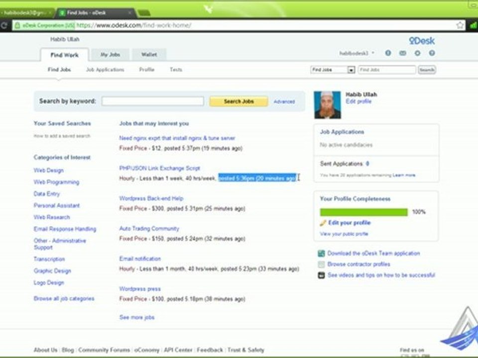Image resolution: width=478 pixels, height=358 pixels.
Task: Switch to the Find Jobs - oDesk tab
Action: pos(95,13)
